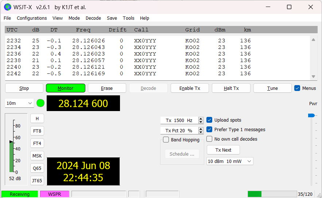This screenshot has width=322, height=198.
Task: Disable Upload spots checkbox
Action: [x=209, y=120]
